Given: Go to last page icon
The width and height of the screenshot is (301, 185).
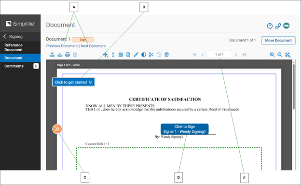Looking at the screenshot, I should point(244,55).
